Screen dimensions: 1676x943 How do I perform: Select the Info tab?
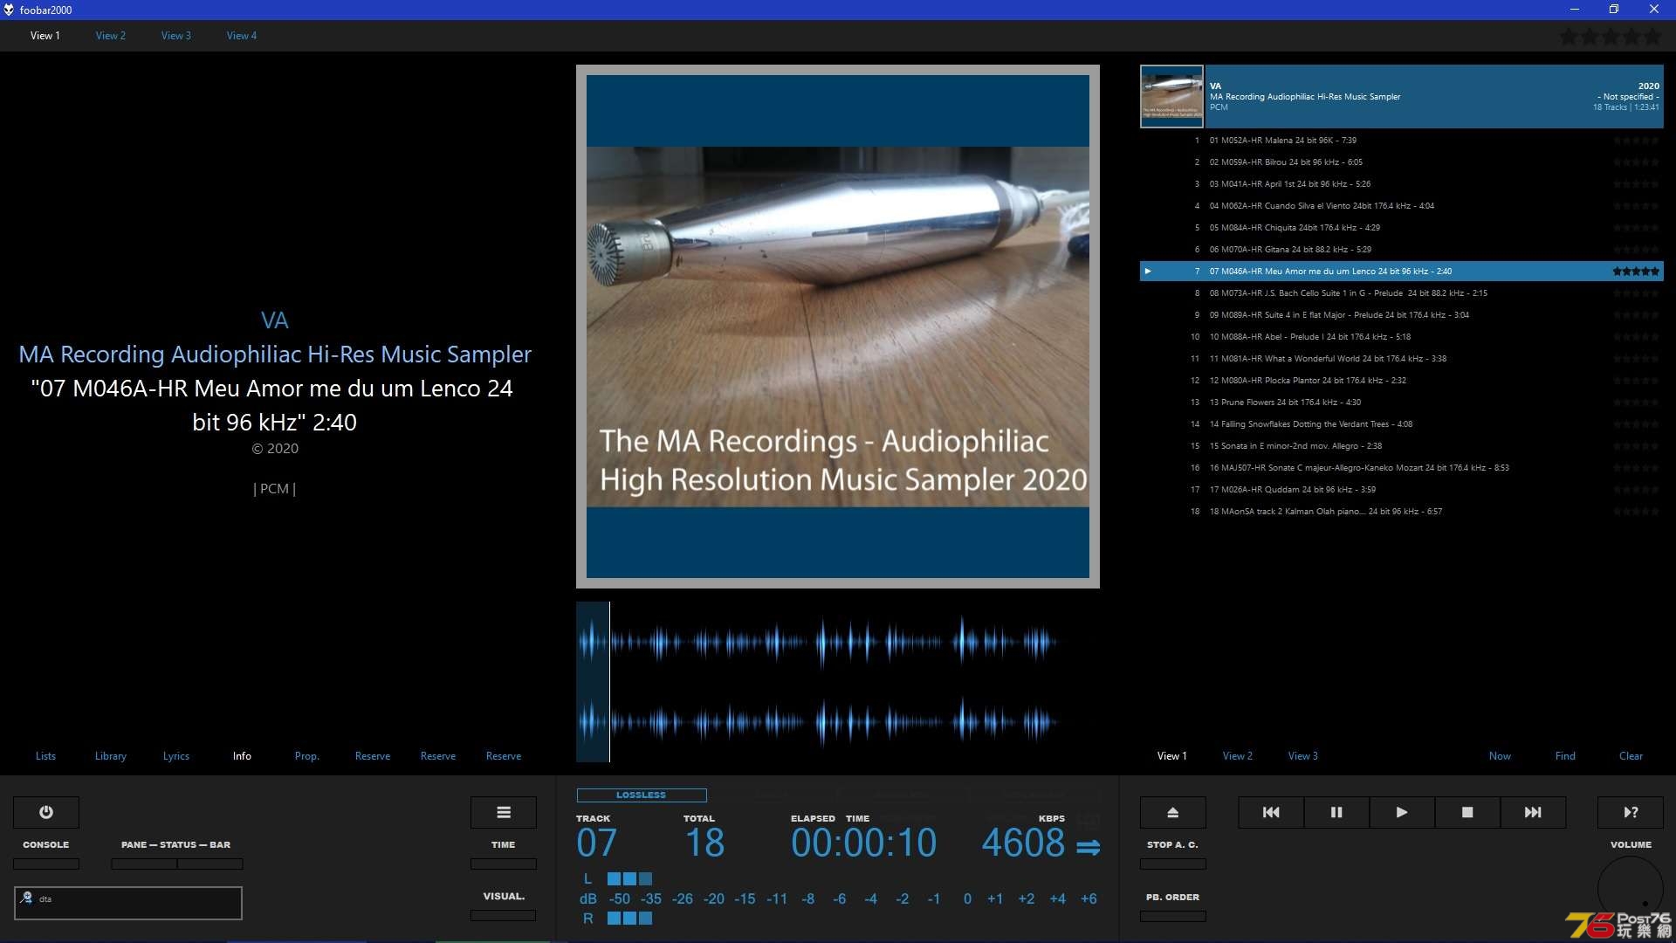pyautogui.click(x=242, y=756)
